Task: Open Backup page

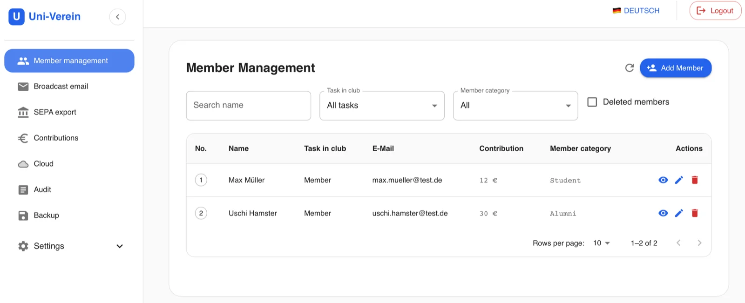Action: point(69,215)
